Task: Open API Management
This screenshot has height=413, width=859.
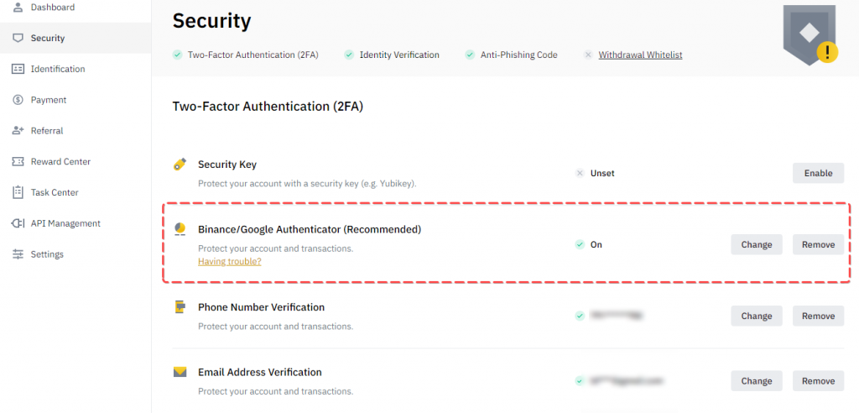Action: tap(75, 223)
